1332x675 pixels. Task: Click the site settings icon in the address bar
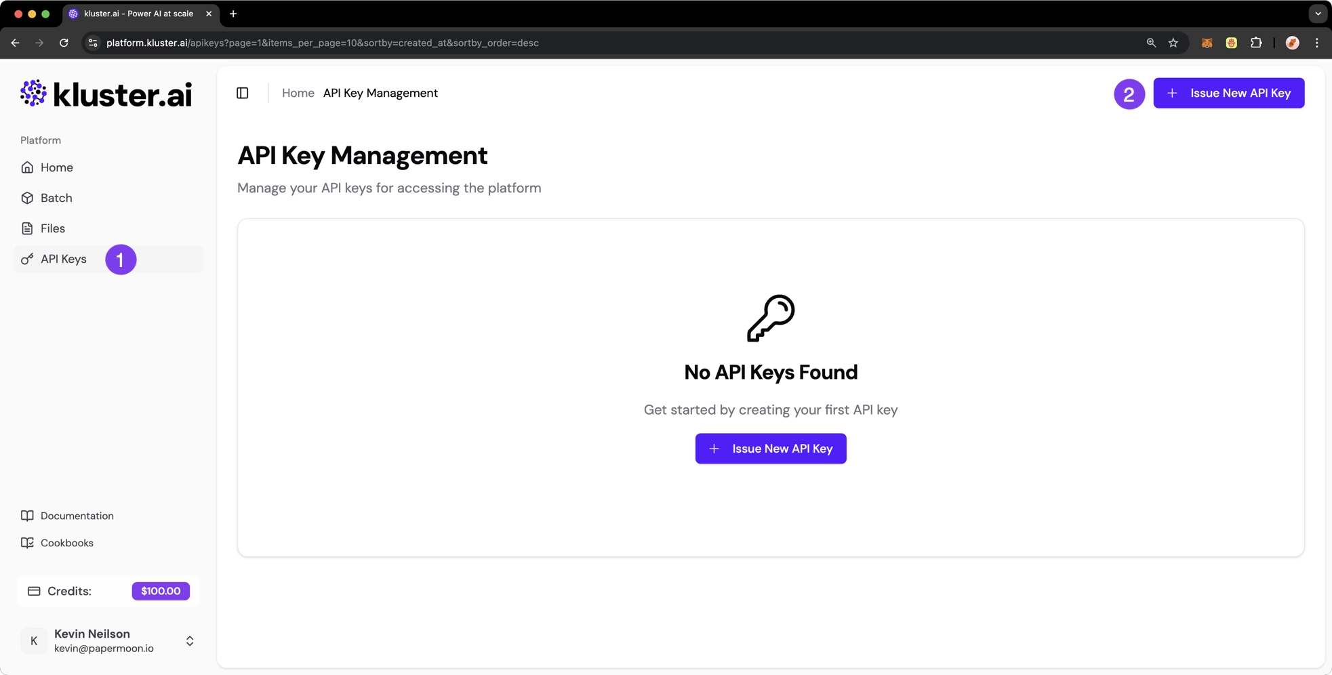[93, 43]
